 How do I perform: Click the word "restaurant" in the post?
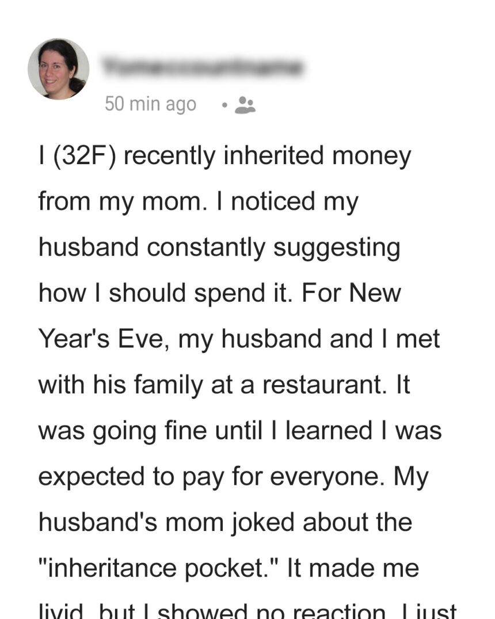pyautogui.click(x=325, y=385)
